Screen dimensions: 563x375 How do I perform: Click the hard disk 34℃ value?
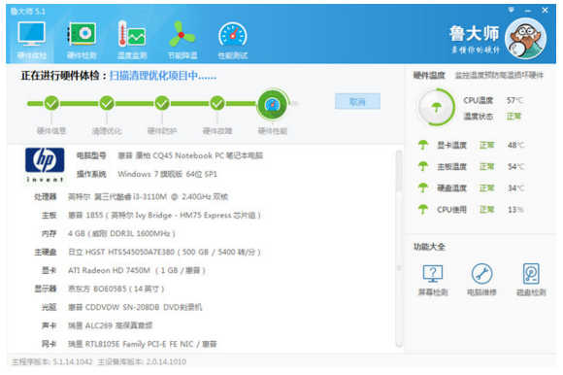pyautogui.click(x=516, y=187)
